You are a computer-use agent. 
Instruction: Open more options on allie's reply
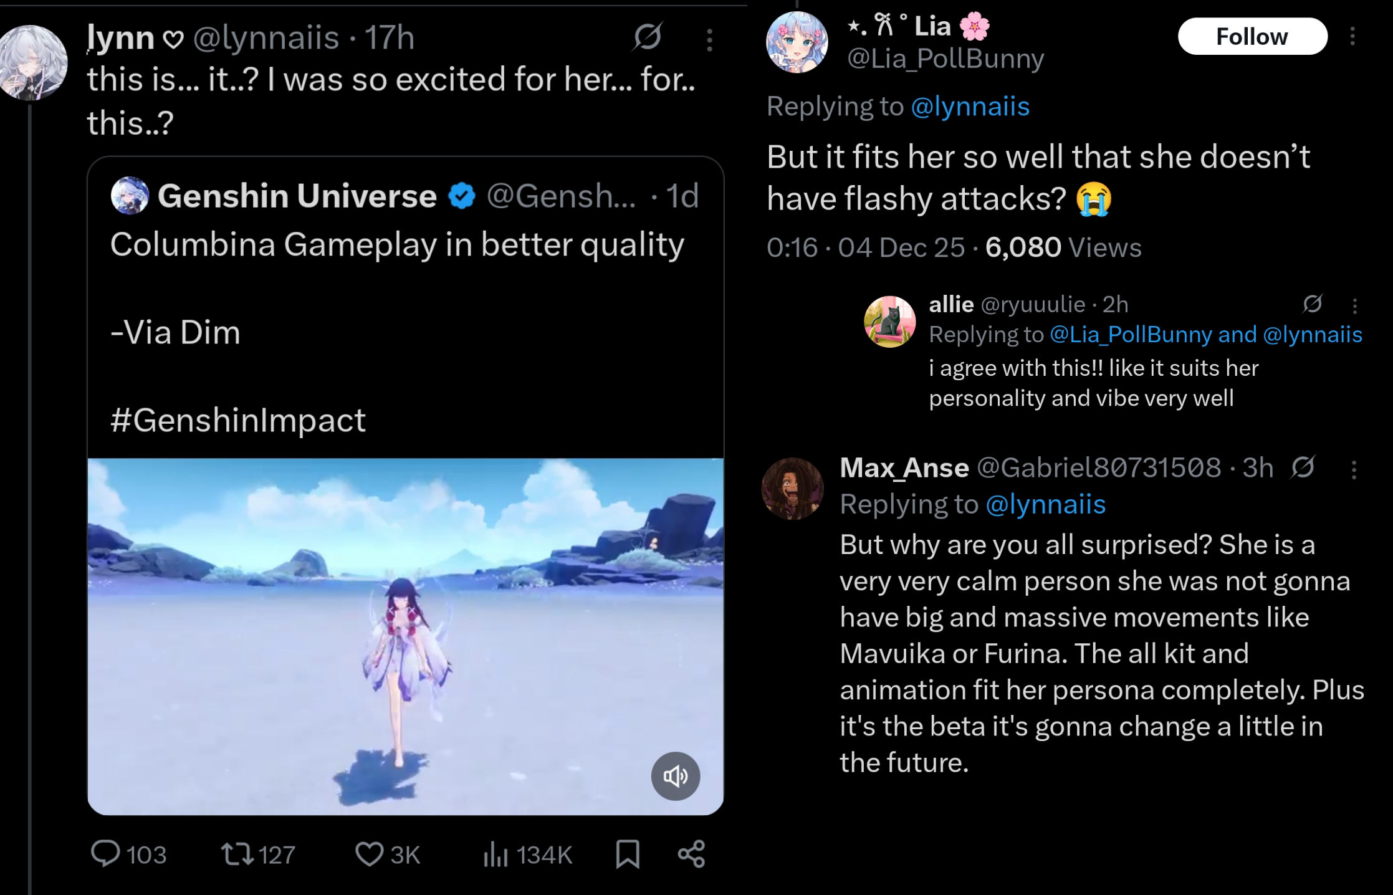(x=1354, y=305)
